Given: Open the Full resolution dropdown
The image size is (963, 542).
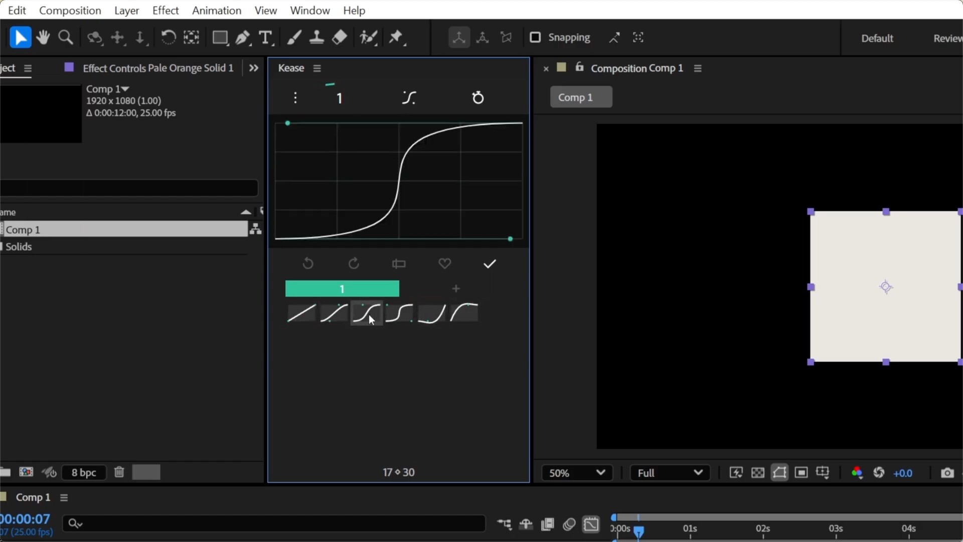Looking at the screenshot, I should click(x=670, y=473).
